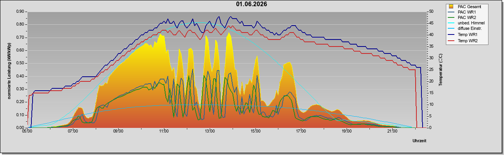Click the PAC Gesamt legend color swatch
This screenshot has width=504, height=155.
click(451, 7)
